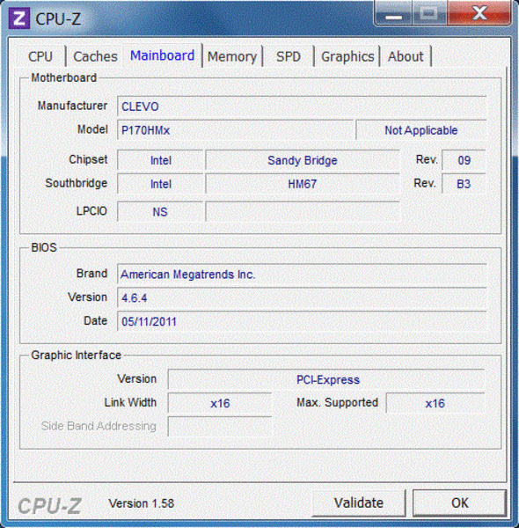Click the Max. Supported x16 field
The width and height of the screenshot is (519, 528).
[x=435, y=403]
